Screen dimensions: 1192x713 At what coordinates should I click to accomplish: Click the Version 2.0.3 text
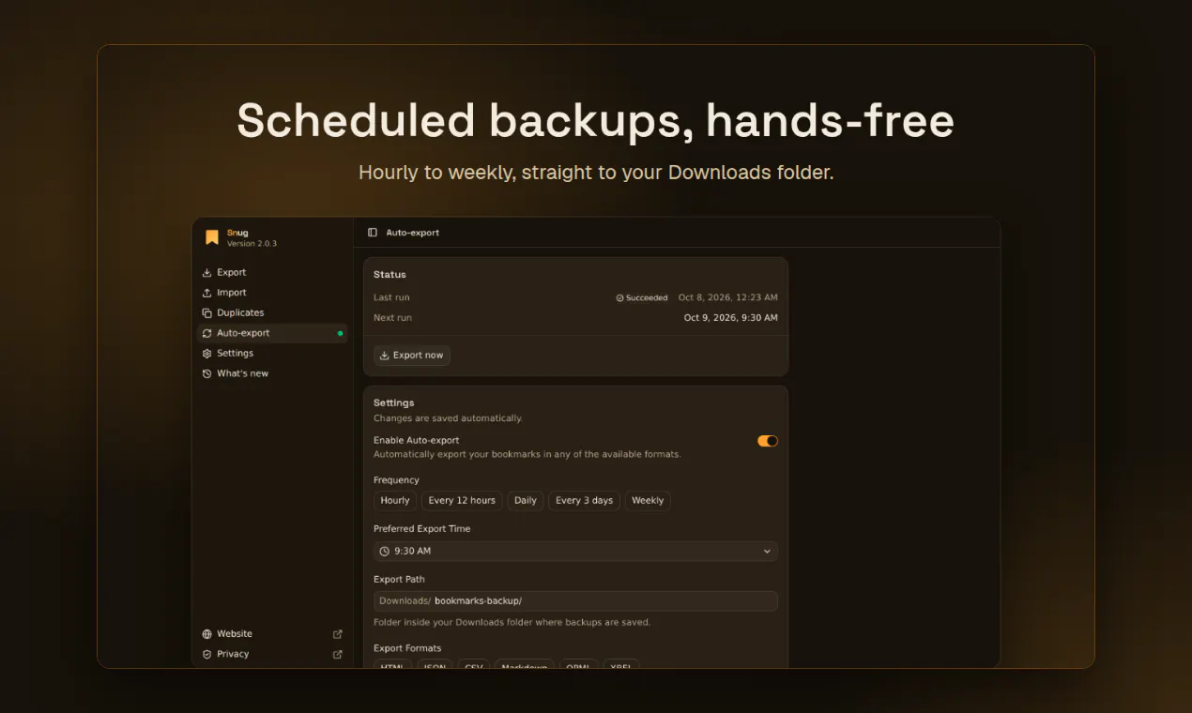click(252, 244)
